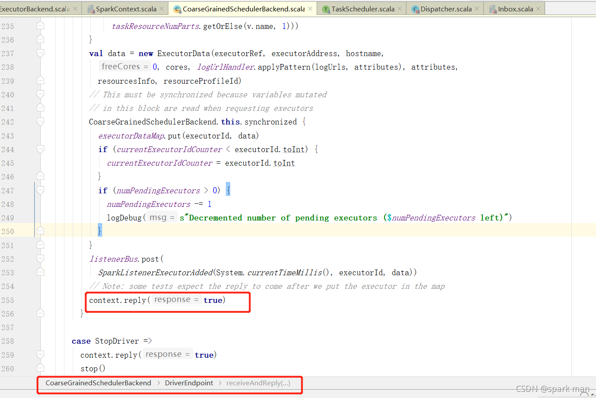Toggle the fold end marker at line 246
The image size is (596, 398).
click(40, 177)
